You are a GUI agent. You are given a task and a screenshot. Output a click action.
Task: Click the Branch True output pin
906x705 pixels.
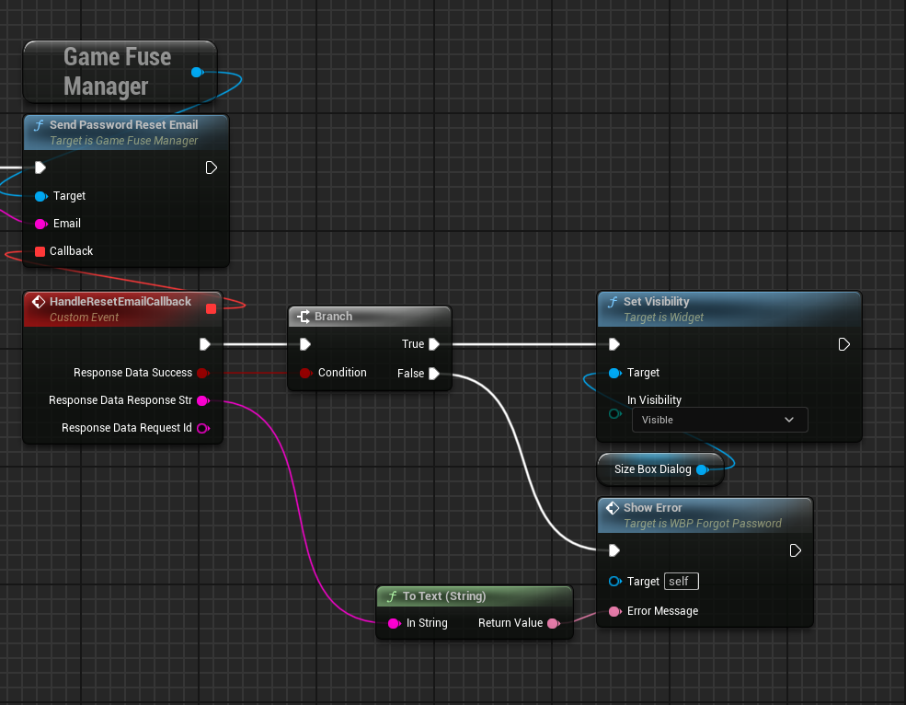point(434,345)
